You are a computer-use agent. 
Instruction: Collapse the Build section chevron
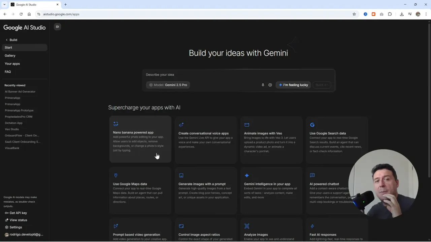(x=6, y=40)
